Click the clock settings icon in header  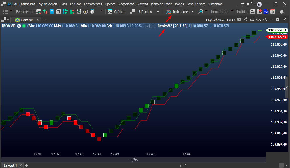tap(258, 19)
